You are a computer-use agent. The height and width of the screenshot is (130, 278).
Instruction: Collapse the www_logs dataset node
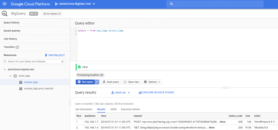(x=11, y=76)
